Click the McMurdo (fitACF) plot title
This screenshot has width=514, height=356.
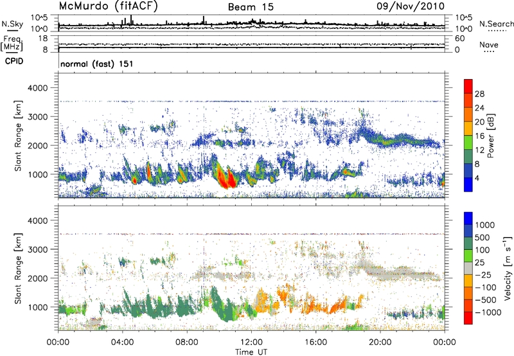[108, 6]
